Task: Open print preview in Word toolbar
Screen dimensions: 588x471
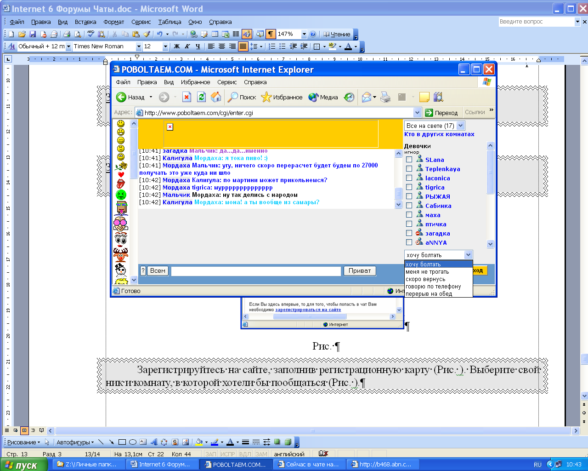Action: (78, 34)
